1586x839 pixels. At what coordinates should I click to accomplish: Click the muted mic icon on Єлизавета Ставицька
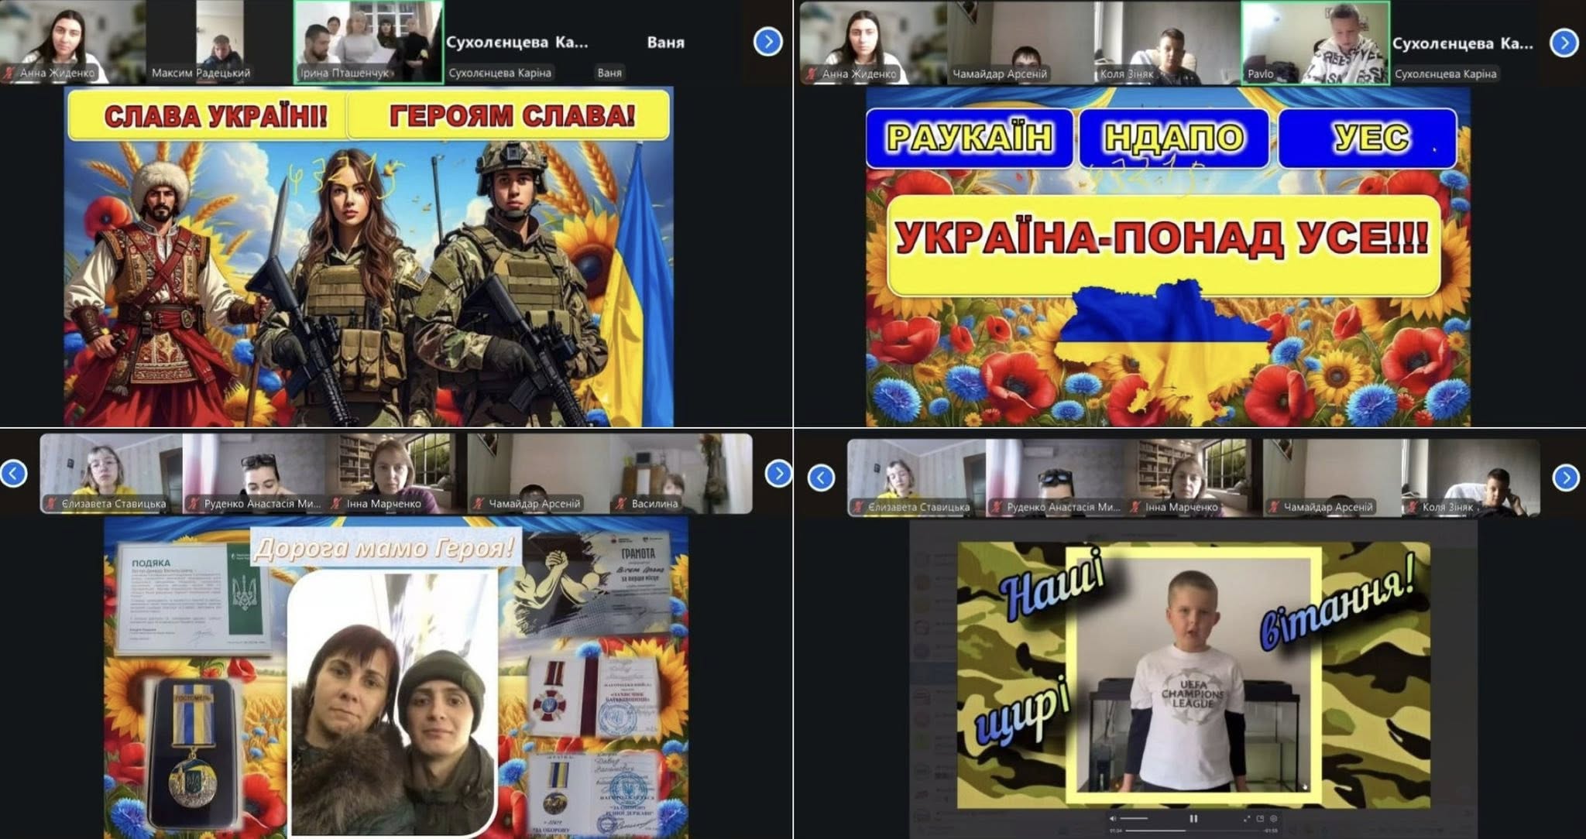pyautogui.click(x=51, y=504)
